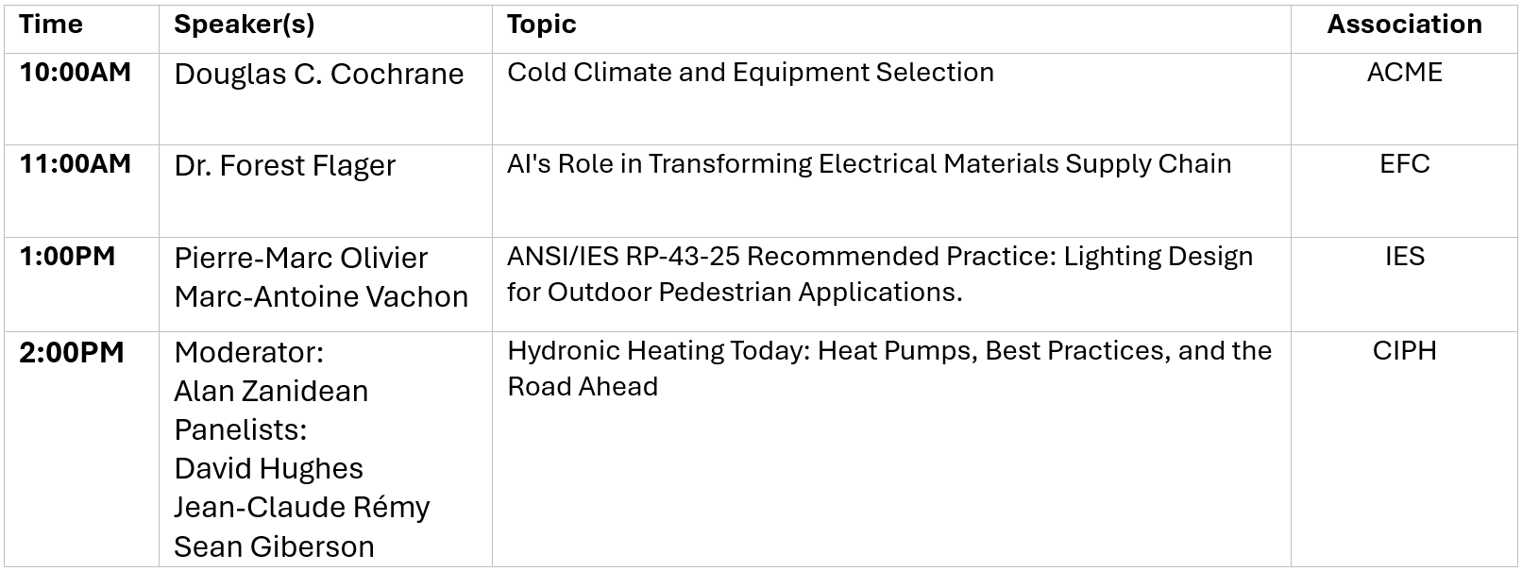Click moderator name Alan Zanidean
Image resolution: width=1522 pixels, height=571 pixels.
[271, 392]
